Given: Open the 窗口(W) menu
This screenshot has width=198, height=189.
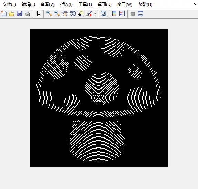Looking at the screenshot, I should 125,4.
